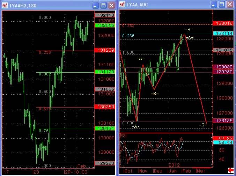
Task: Minimize the TYAAH2,180 chart window
Action: [95, 5]
